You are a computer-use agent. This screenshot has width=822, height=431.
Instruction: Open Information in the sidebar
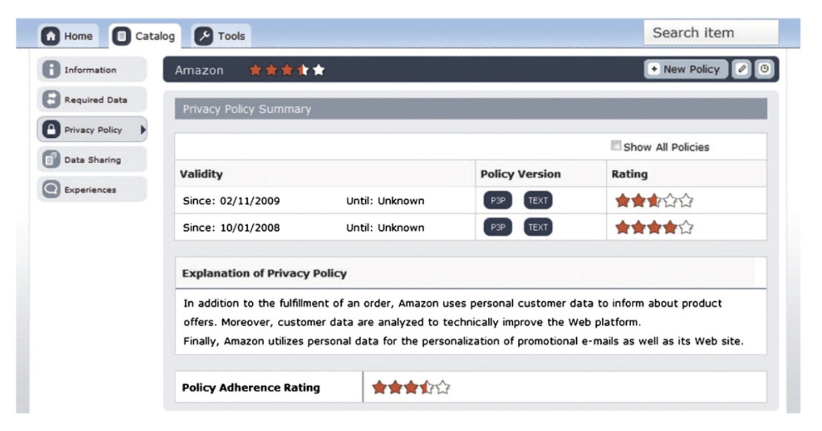click(92, 70)
